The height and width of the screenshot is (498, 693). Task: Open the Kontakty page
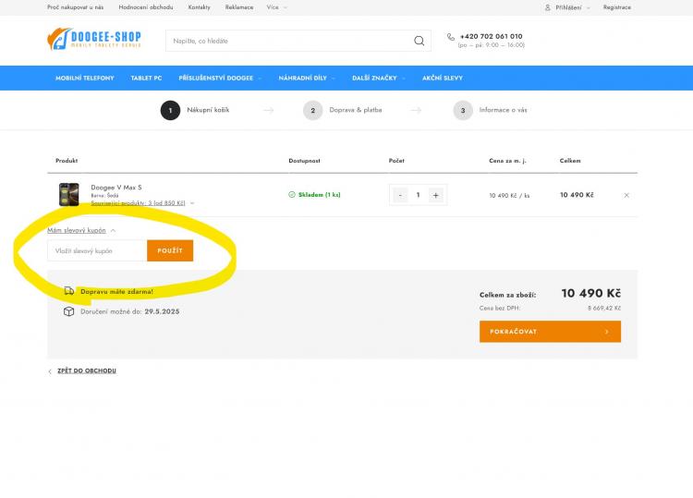tap(200, 7)
